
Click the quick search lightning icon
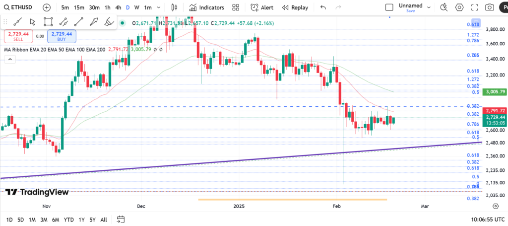coord(444,7)
